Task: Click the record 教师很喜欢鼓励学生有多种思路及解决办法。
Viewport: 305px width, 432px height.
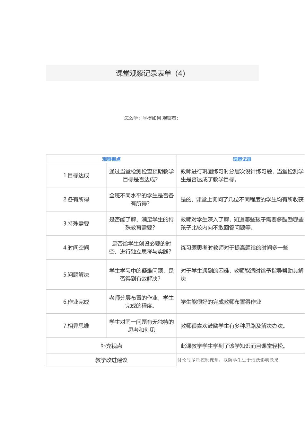Action: click(233, 326)
